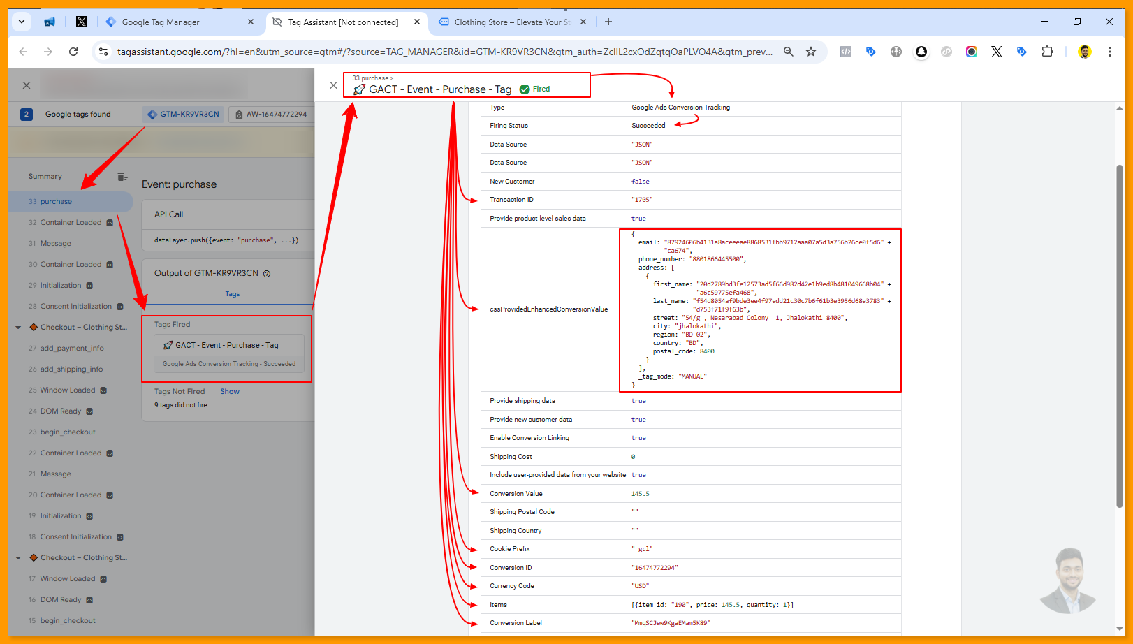
Task: Select event 26 add_shipping_info
Action: pos(71,369)
